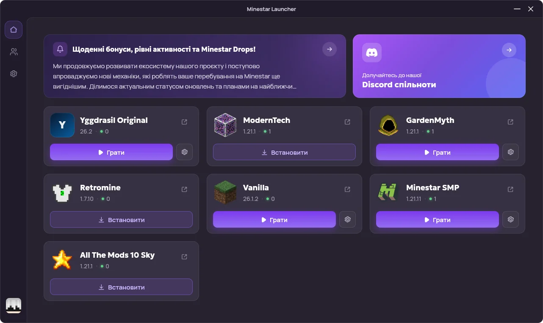Image resolution: width=543 pixels, height=323 pixels.
Task: Select the ModernTech title
Action: click(266, 120)
